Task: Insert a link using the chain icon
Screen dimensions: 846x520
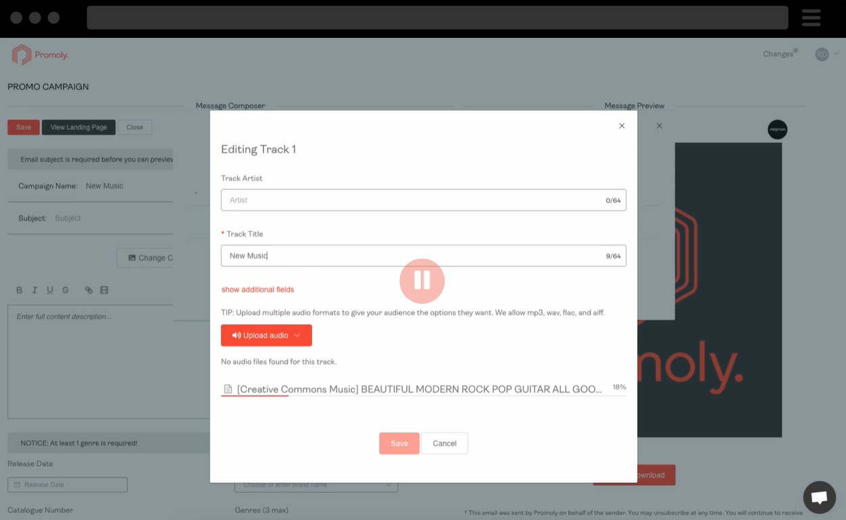Action: click(x=89, y=290)
